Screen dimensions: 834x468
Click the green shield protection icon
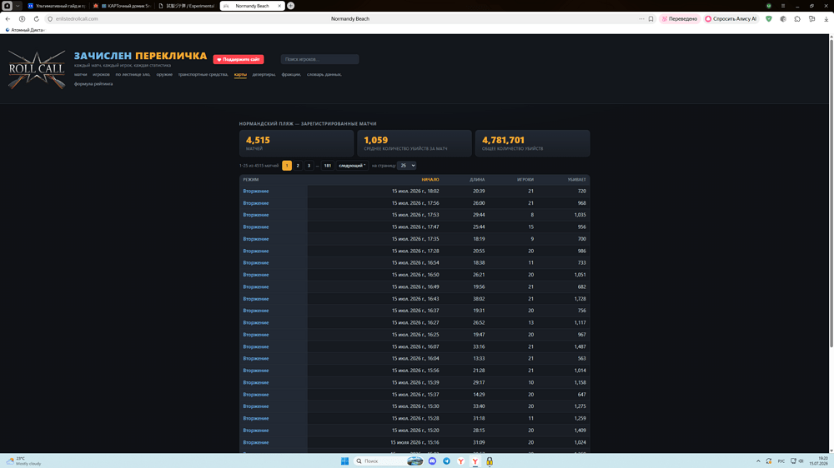click(x=769, y=18)
